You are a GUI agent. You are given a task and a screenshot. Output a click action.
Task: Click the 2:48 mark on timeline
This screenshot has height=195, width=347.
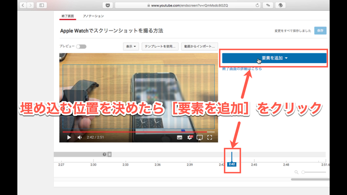point(286,165)
